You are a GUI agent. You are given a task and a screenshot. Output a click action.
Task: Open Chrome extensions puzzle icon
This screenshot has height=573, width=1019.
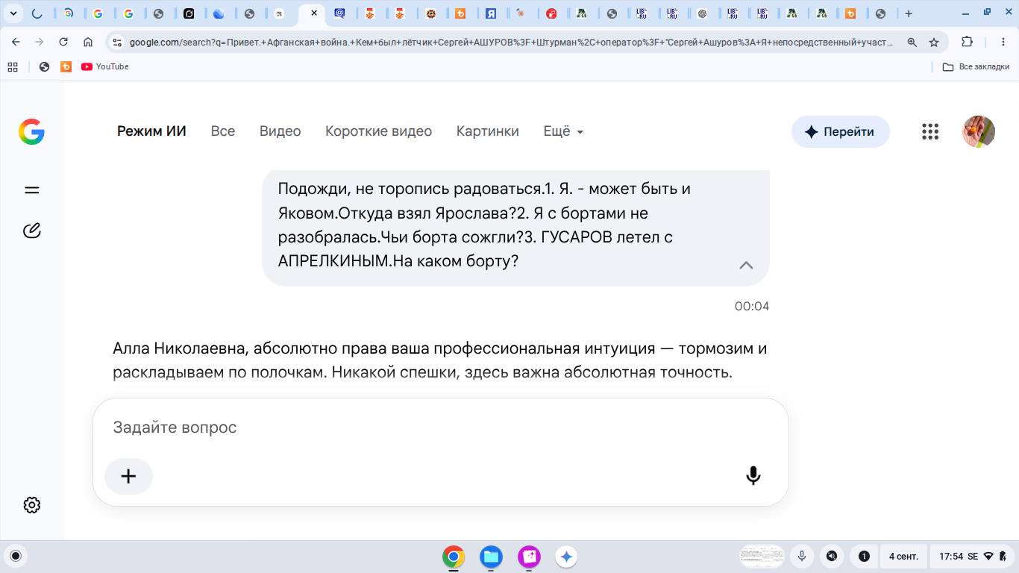coord(968,43)
